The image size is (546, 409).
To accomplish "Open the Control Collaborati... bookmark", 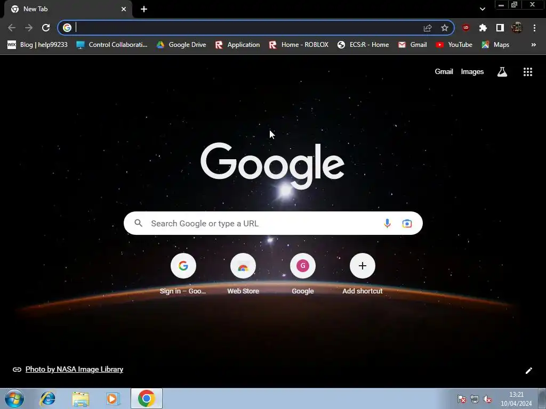I will [112, 45].
